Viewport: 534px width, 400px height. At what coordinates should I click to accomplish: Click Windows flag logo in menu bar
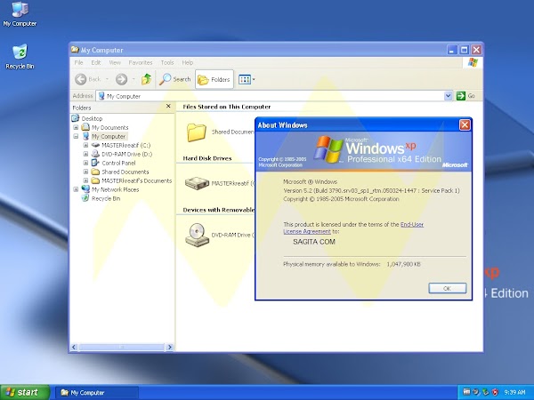point(473,62)
